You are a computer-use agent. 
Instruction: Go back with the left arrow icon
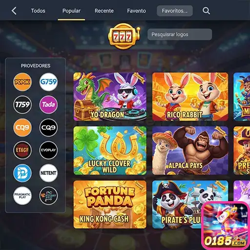[14, 11]
